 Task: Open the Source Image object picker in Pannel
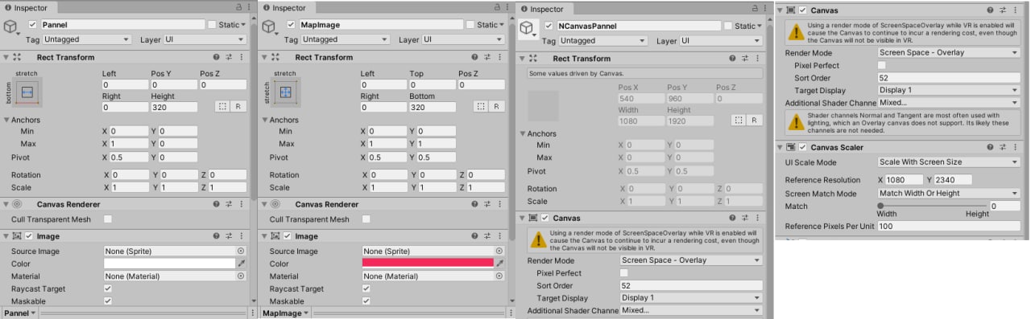240,252
